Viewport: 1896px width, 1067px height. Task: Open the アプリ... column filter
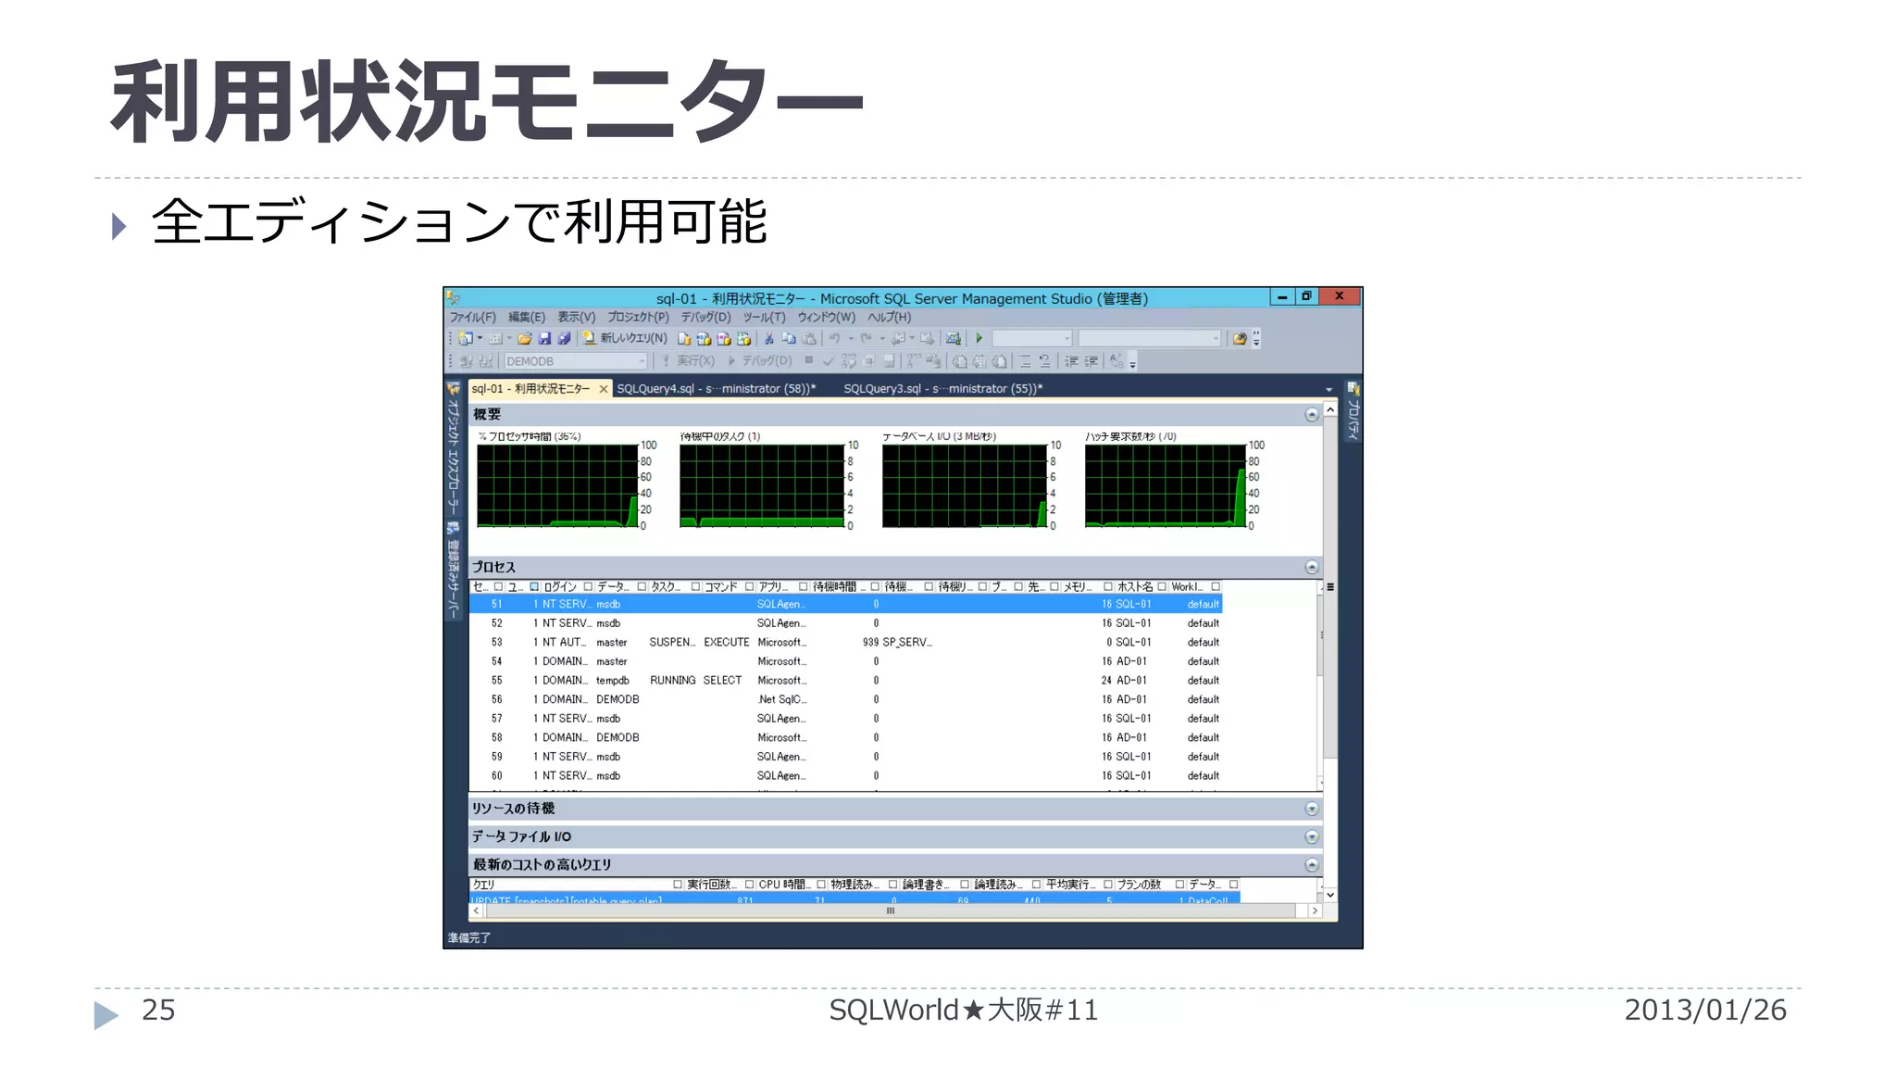point(803,586)
